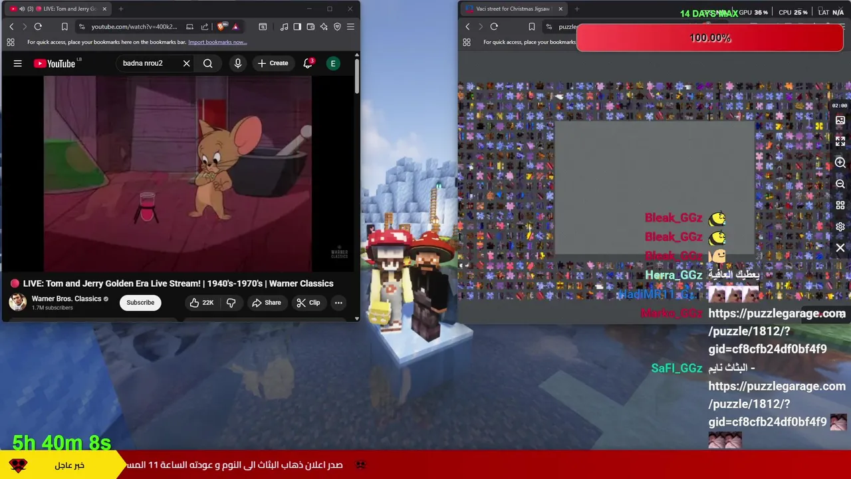Open the Brave Wallet icon
The height and width of the screenshot is (479, 851).
310,27
